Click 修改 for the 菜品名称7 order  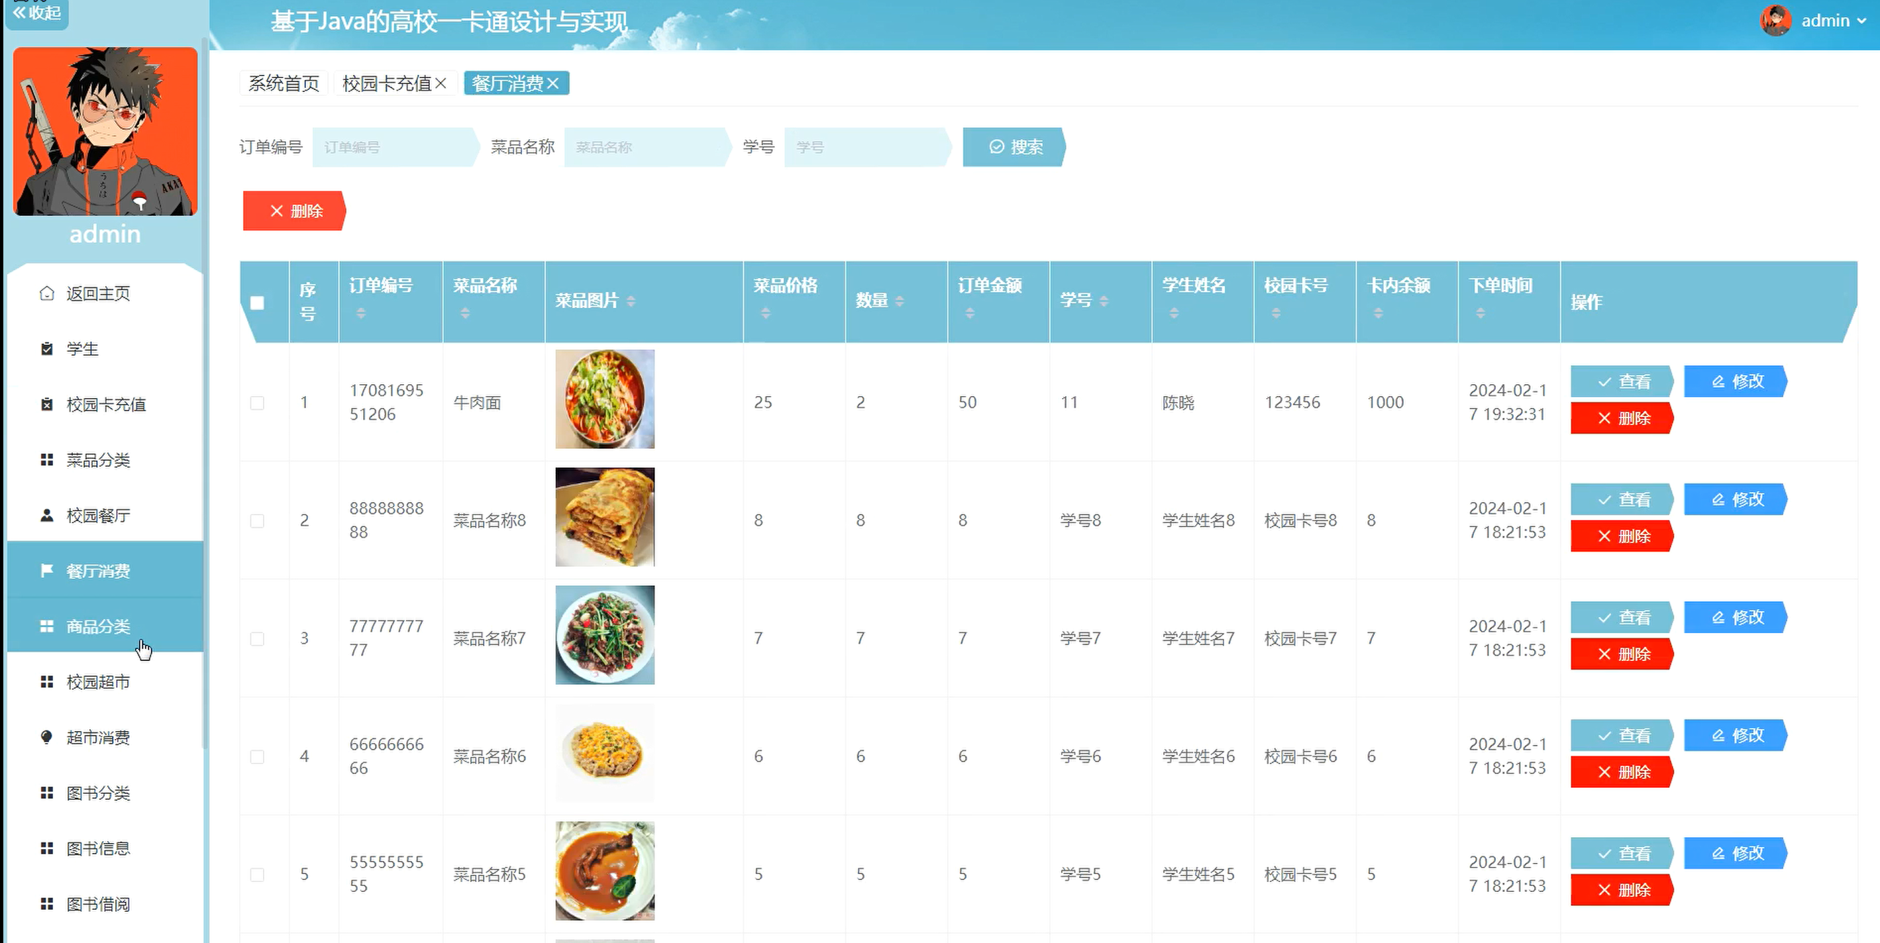pos(1736,617)
